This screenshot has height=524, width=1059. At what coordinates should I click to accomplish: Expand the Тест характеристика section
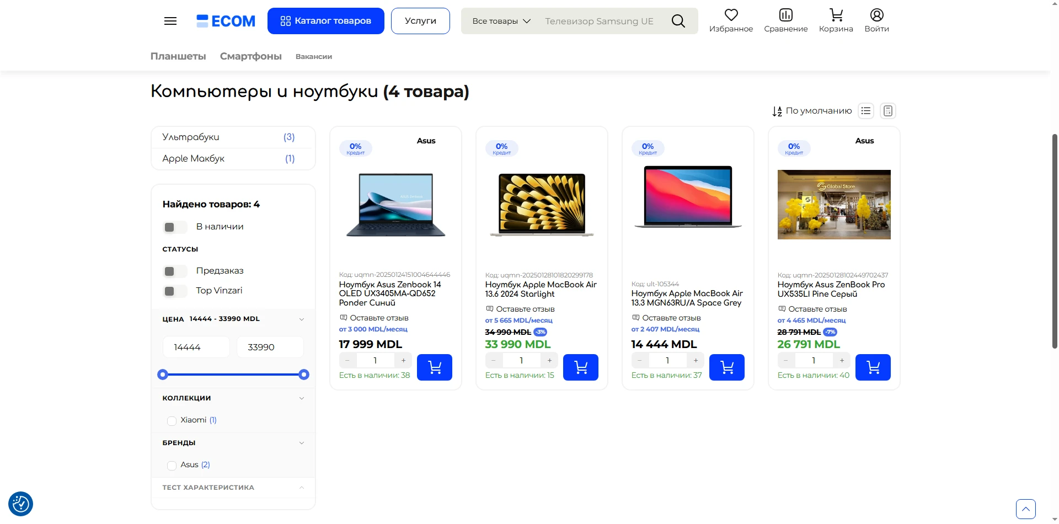coord(302,488)
